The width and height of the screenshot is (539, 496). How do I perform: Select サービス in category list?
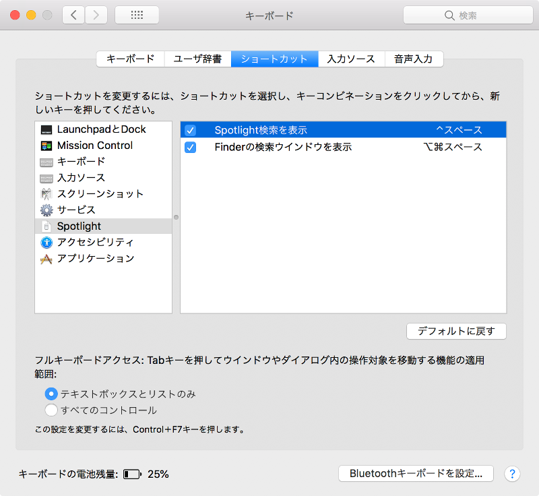pos(104,210)
